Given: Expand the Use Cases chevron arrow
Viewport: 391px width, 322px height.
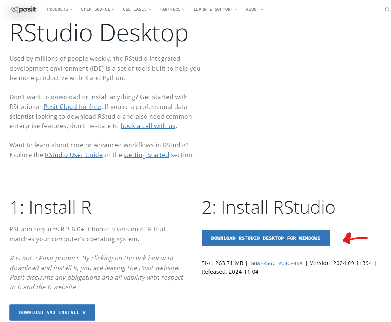Looking at the screenshot, I should pyautogui.click(x=150, y=9).
